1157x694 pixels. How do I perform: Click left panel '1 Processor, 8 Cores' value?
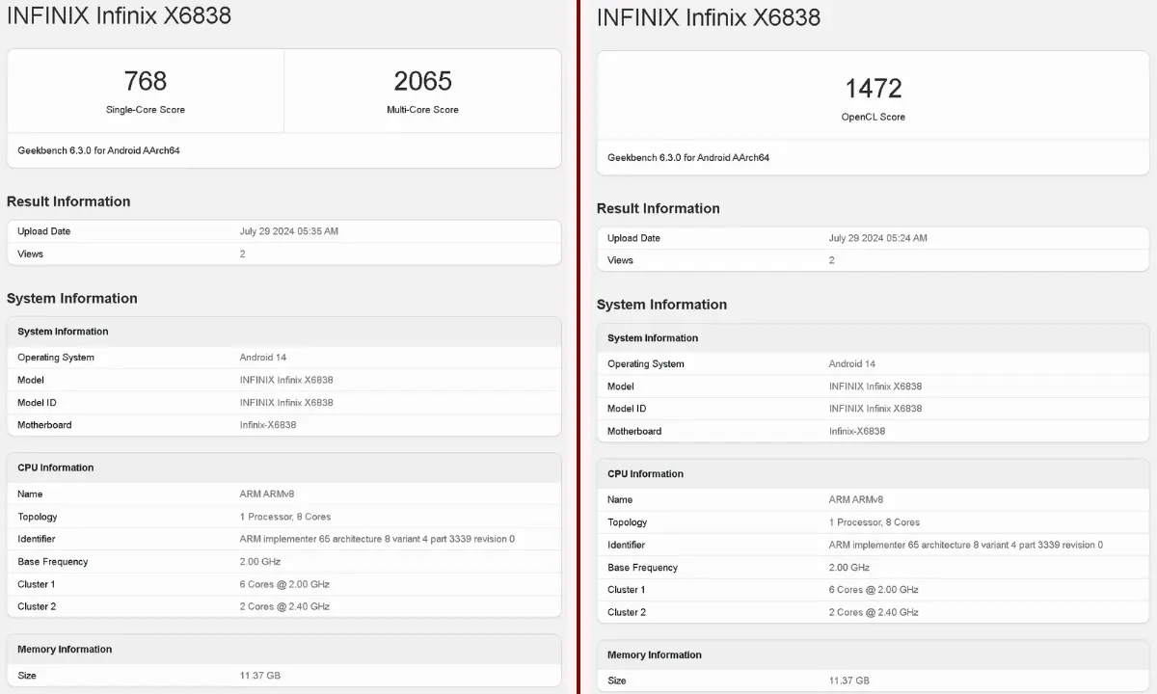[x=285, y=517]
